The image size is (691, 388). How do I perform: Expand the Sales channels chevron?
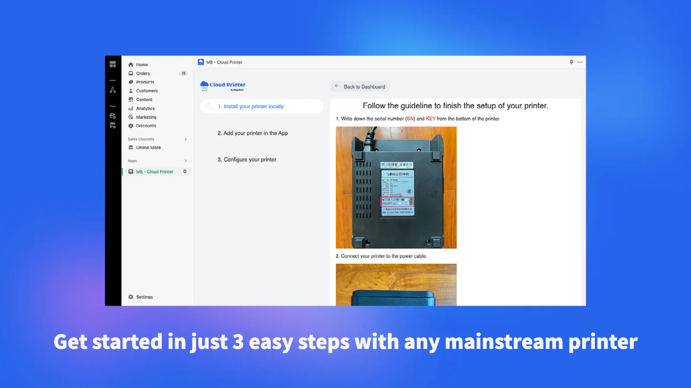186,139
